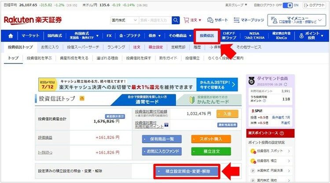
Task: Open the 積立設定 sub-tab
Action: click(x=156, y=47)
